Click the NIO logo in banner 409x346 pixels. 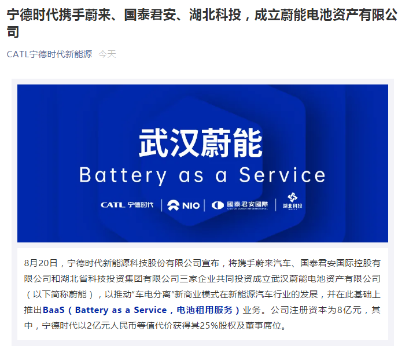click(x=182, y=205)
